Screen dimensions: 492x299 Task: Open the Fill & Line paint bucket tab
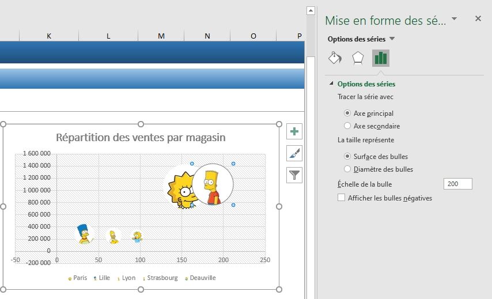coord(335,58)
